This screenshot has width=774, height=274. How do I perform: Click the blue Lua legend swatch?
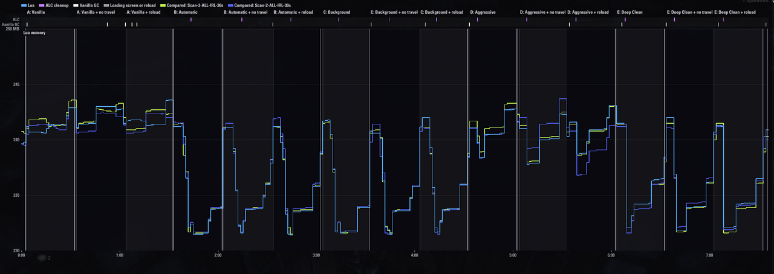pos(23,5)
